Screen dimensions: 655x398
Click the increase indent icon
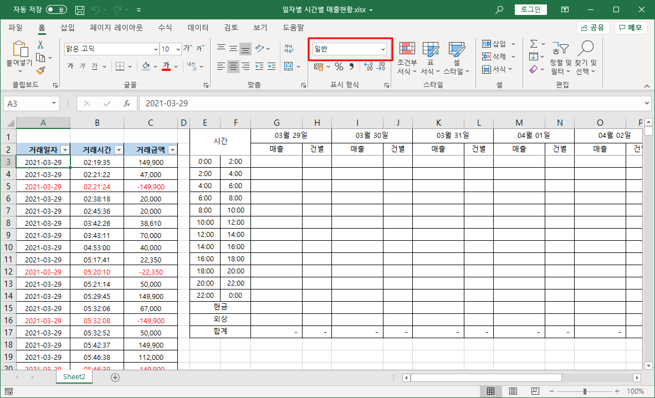pos(272,66)
